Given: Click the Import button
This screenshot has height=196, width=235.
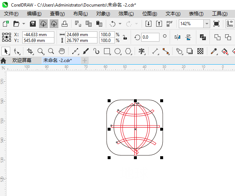Looking at the screenshot, I should (x=149, y=24).
